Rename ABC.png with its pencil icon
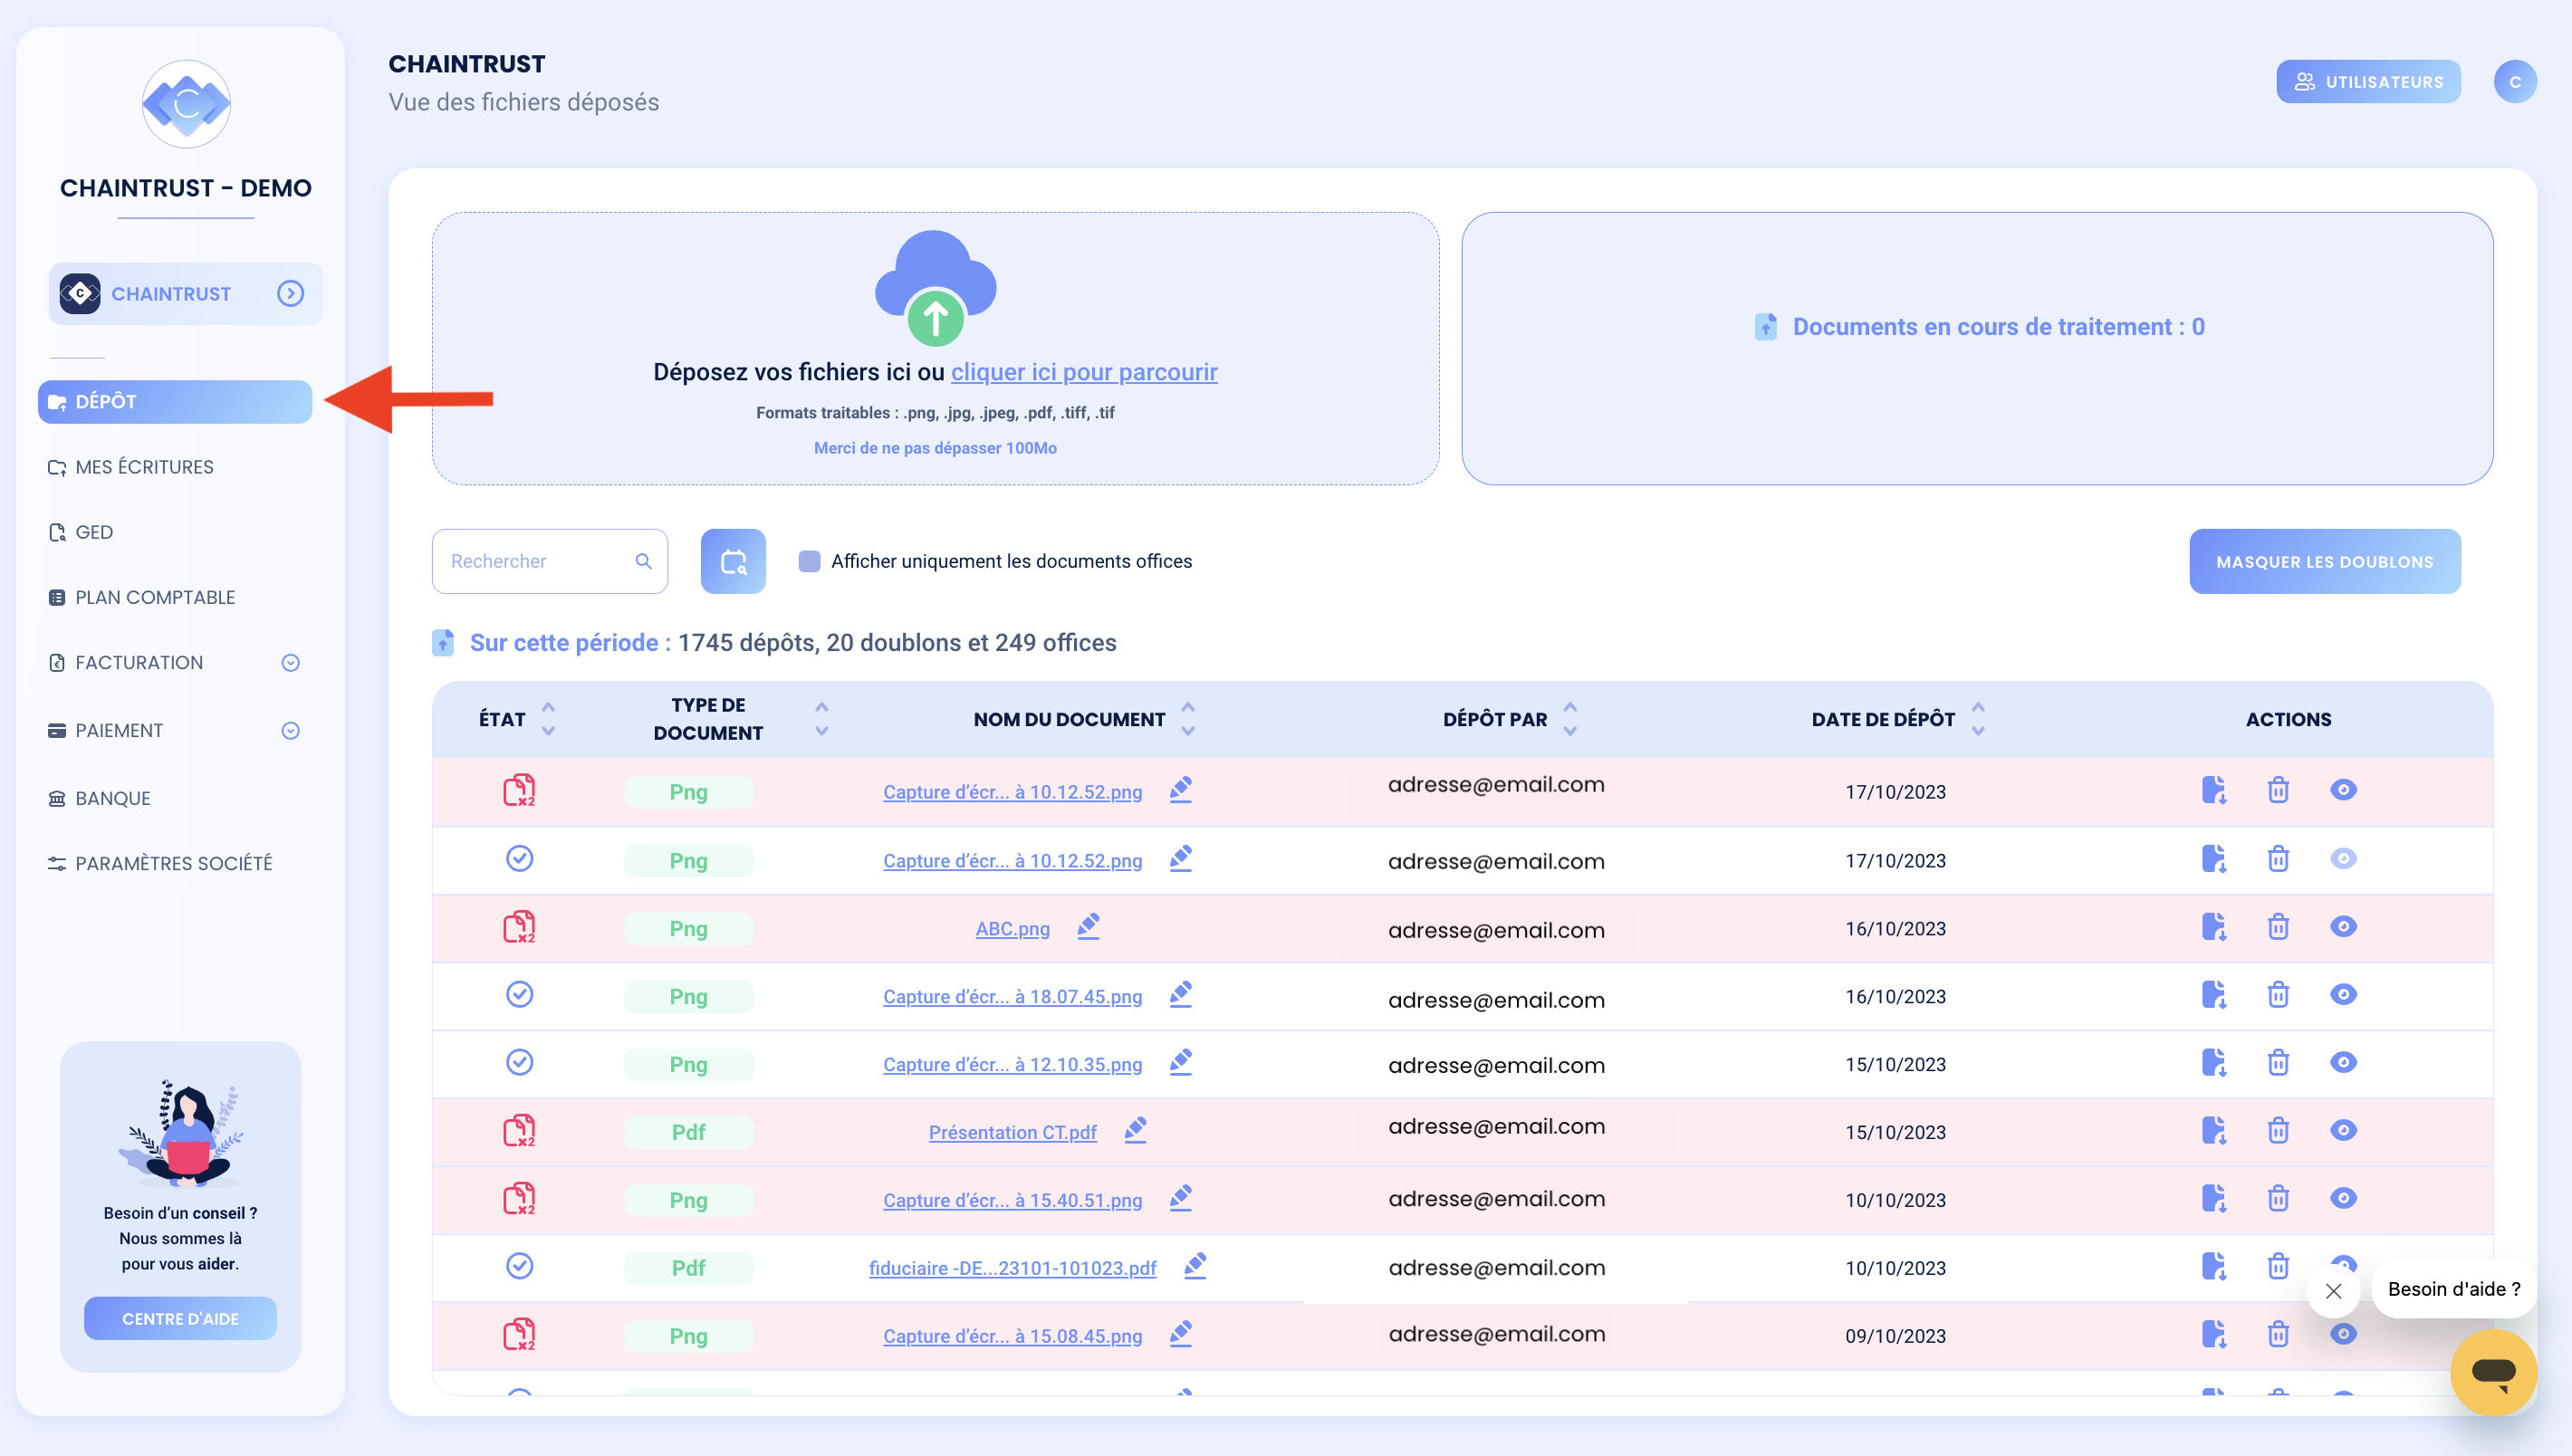 point(1088,927)
